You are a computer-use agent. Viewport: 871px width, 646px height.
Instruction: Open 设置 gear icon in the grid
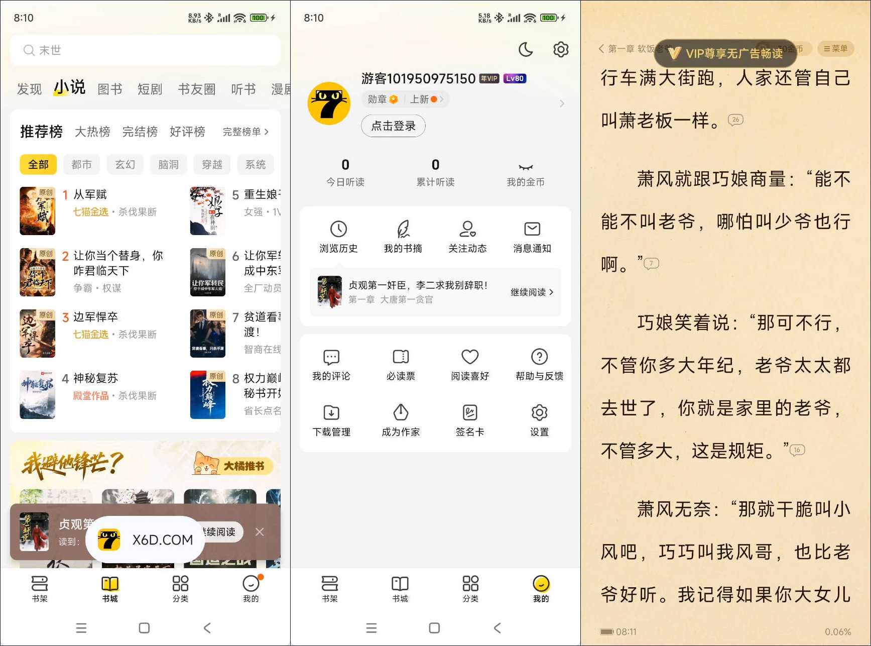point(539,412)
